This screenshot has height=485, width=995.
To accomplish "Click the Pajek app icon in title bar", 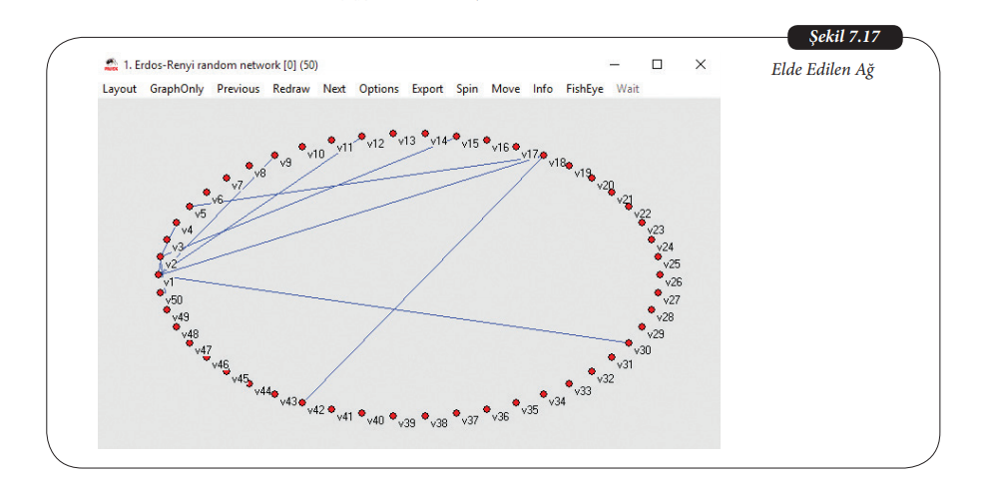I will click(111, 65).
